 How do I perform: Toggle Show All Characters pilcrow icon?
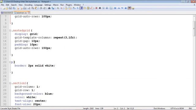(x=77, y=8)
